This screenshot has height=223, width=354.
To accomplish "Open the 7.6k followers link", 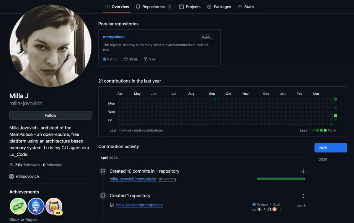I will [27, 165].
